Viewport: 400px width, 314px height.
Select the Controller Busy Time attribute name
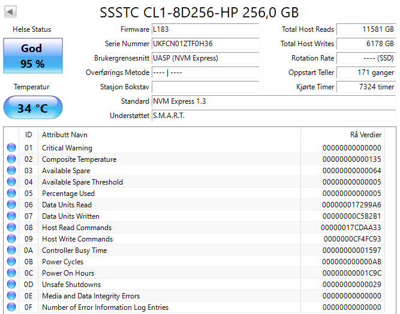coord(74,250)
